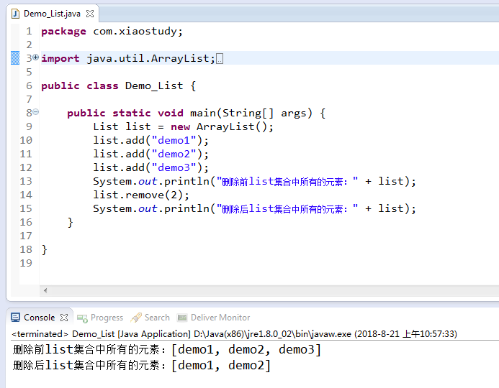Viewport: 499px width, 388px height.
Task: Click the Progress view icon
Action: [x=82, y=318]
